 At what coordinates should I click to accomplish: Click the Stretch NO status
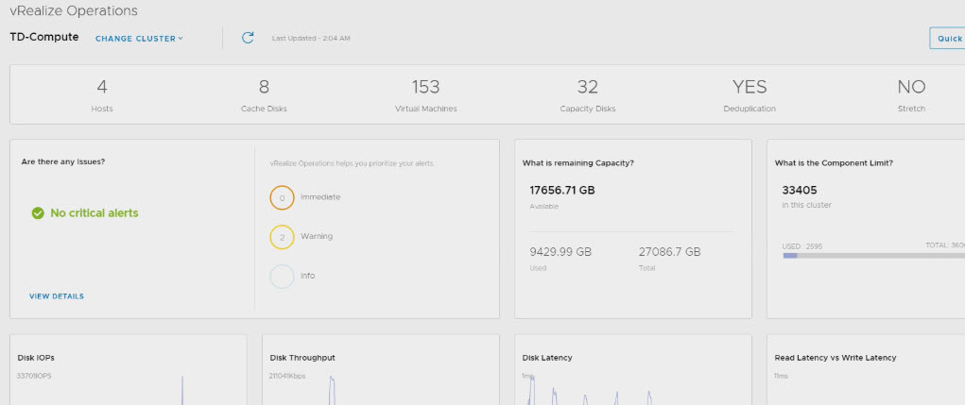(911, 88)
